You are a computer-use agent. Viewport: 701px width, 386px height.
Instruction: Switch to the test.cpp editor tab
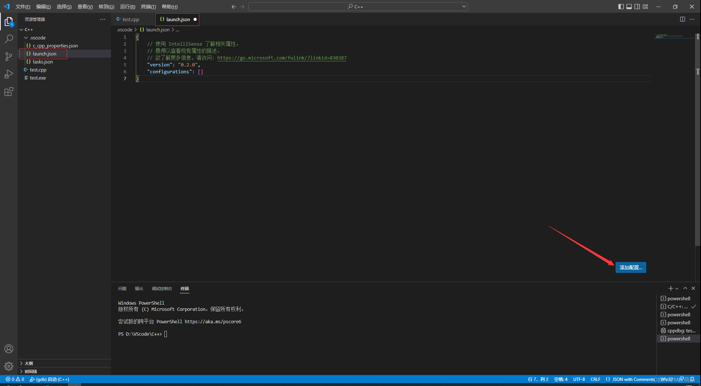tap(130, 19)
